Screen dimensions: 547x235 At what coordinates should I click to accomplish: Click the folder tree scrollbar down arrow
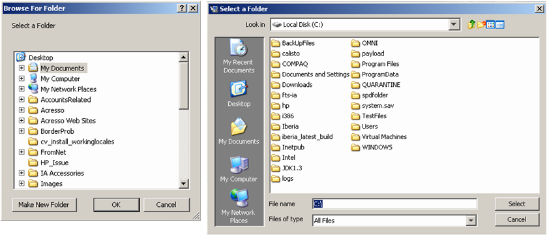coord(183,183)
